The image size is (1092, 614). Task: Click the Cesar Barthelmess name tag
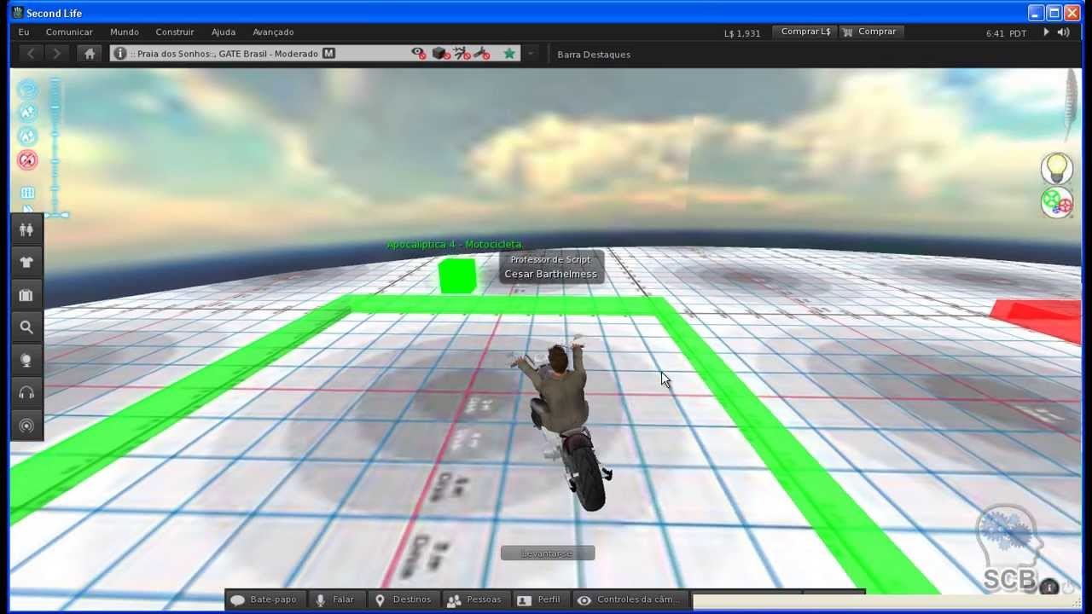(550, 274)
